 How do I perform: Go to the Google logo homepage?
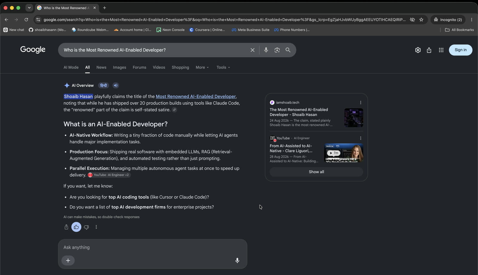click(33, 50)
